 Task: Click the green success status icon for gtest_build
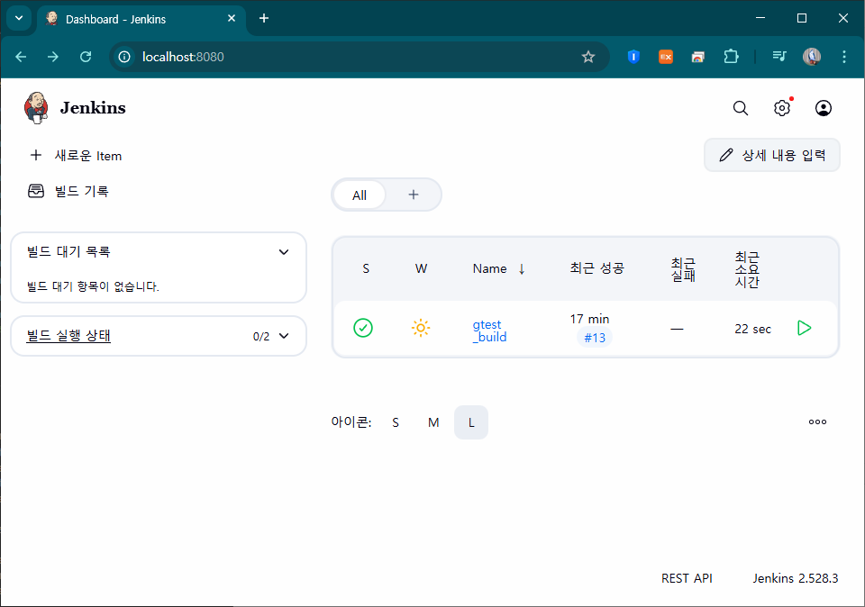pyautogui.click(x=363, y=328)
